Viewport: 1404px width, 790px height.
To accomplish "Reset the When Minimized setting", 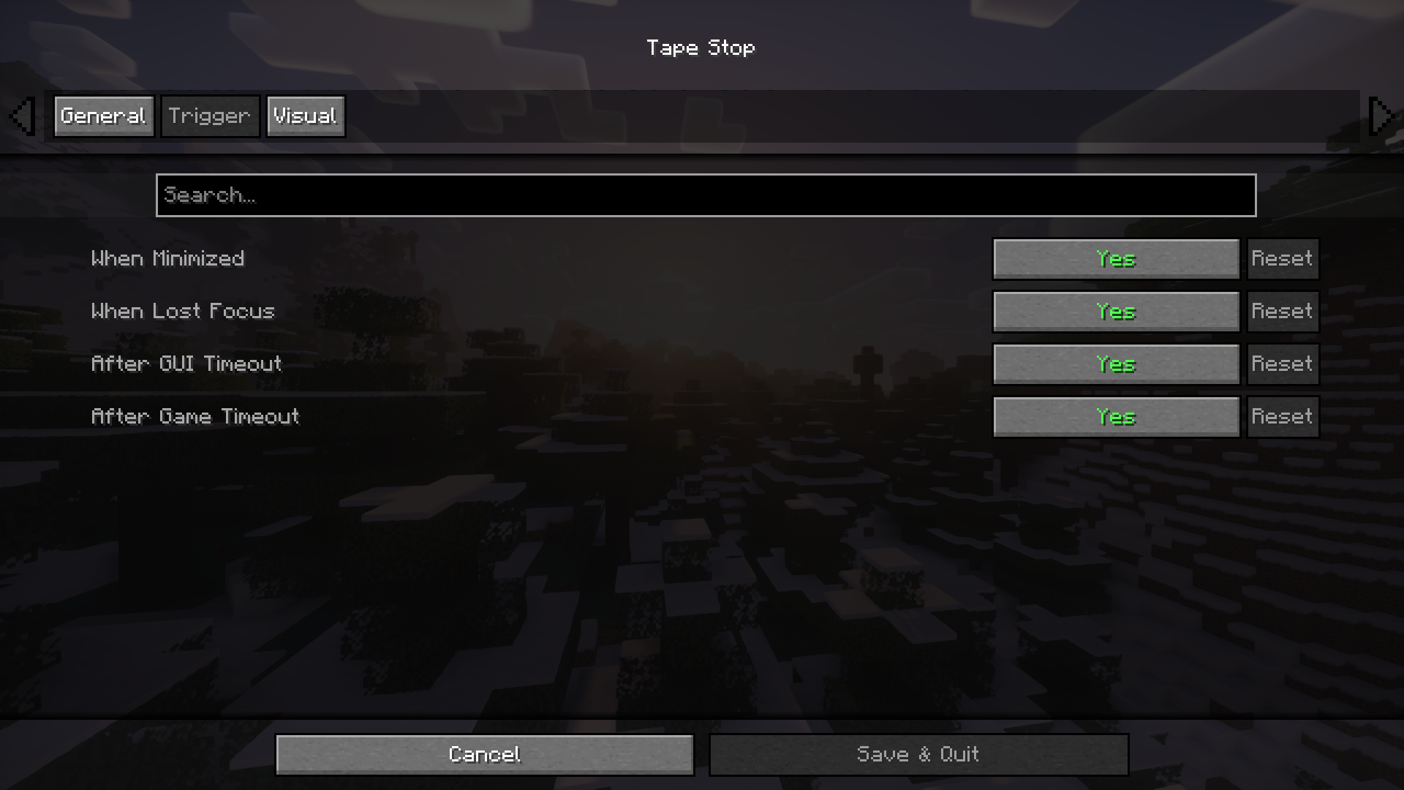I will tap(1283, 258).
